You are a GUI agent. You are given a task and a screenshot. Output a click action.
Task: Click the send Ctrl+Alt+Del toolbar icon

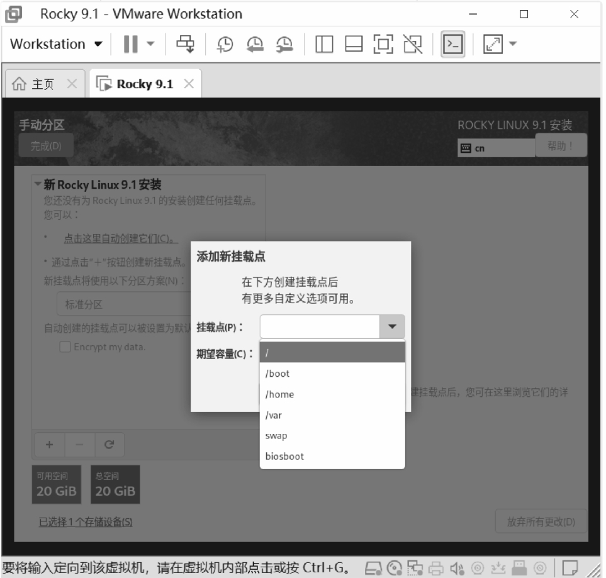(x=185, y=44)
